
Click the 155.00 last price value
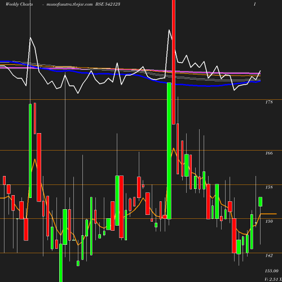[272, 271]
